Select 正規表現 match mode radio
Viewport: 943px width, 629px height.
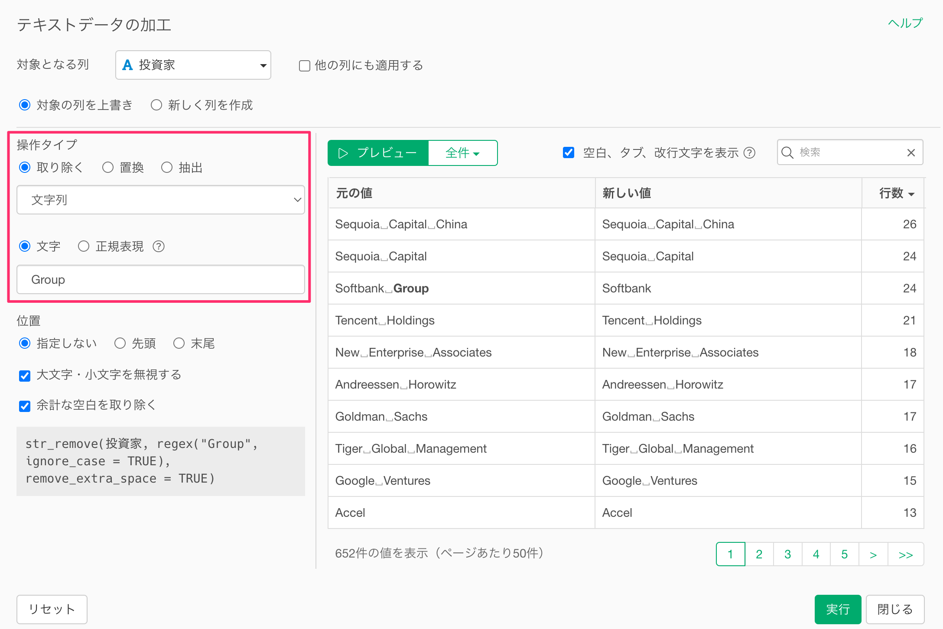(84, 246)
